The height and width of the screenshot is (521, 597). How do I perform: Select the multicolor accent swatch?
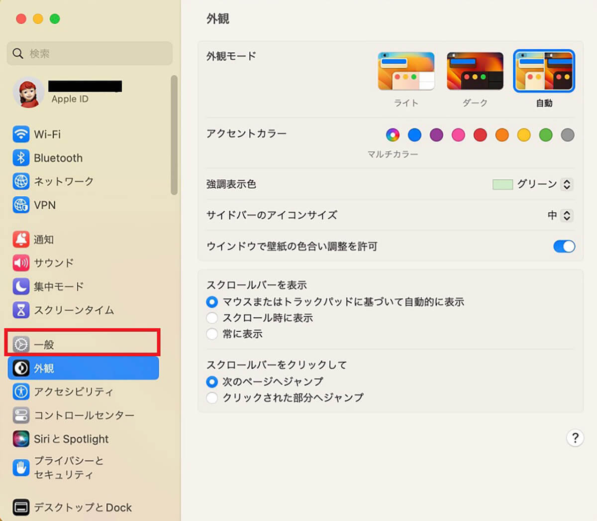393,134
